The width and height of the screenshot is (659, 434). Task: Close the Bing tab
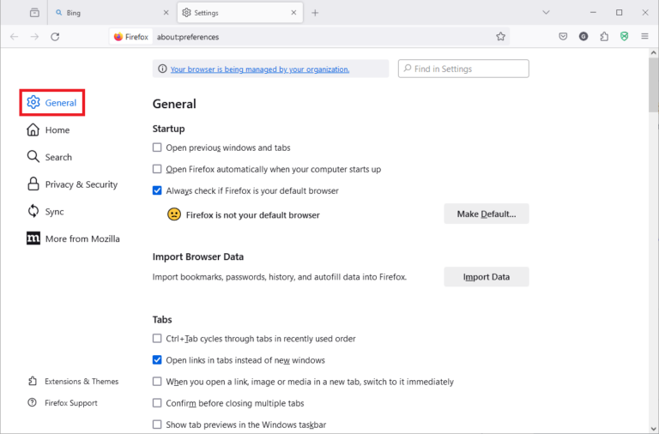166,13
